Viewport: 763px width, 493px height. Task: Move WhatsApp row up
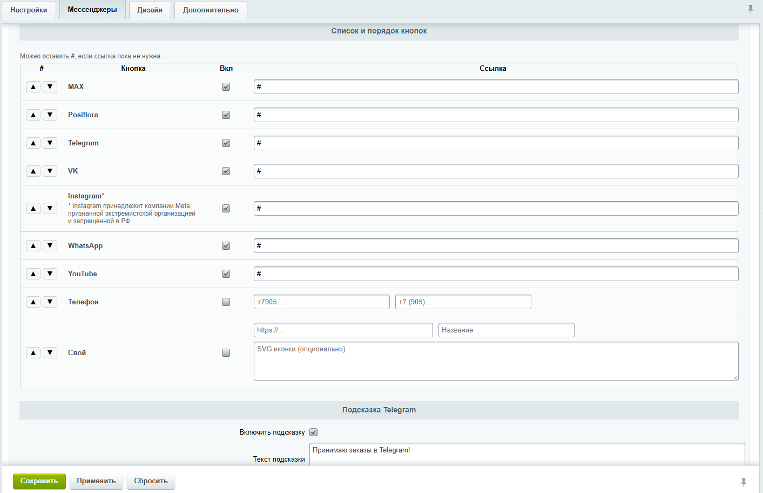coord(33,245)
